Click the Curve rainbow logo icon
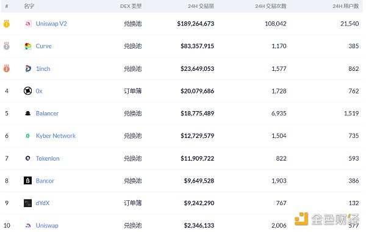366x232 pixels. 28,46
